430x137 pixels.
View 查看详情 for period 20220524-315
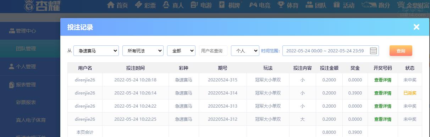383,80
